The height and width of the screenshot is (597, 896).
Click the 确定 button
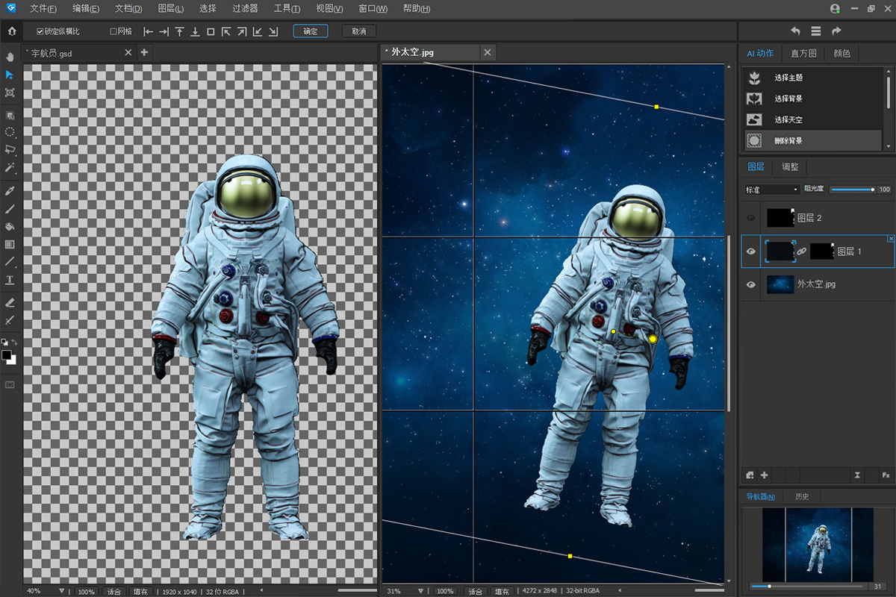(310, 31)
